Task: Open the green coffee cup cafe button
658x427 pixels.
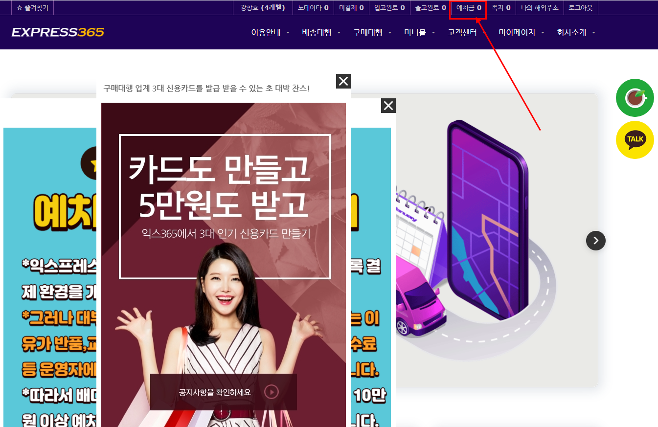Action: [x=635, y=98]
